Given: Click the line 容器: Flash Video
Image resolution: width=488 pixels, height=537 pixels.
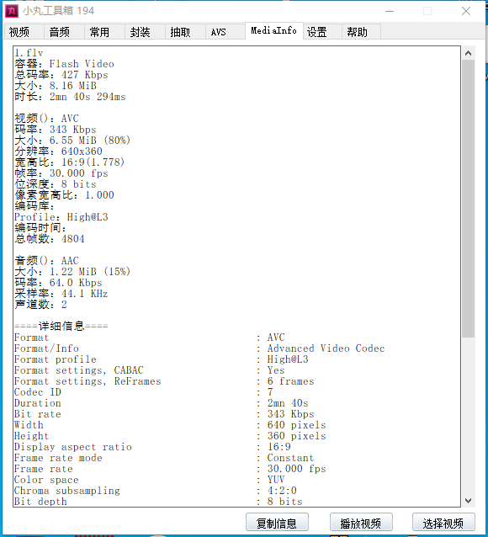Looking at the screenshot, I should click(x=65, y=64).
